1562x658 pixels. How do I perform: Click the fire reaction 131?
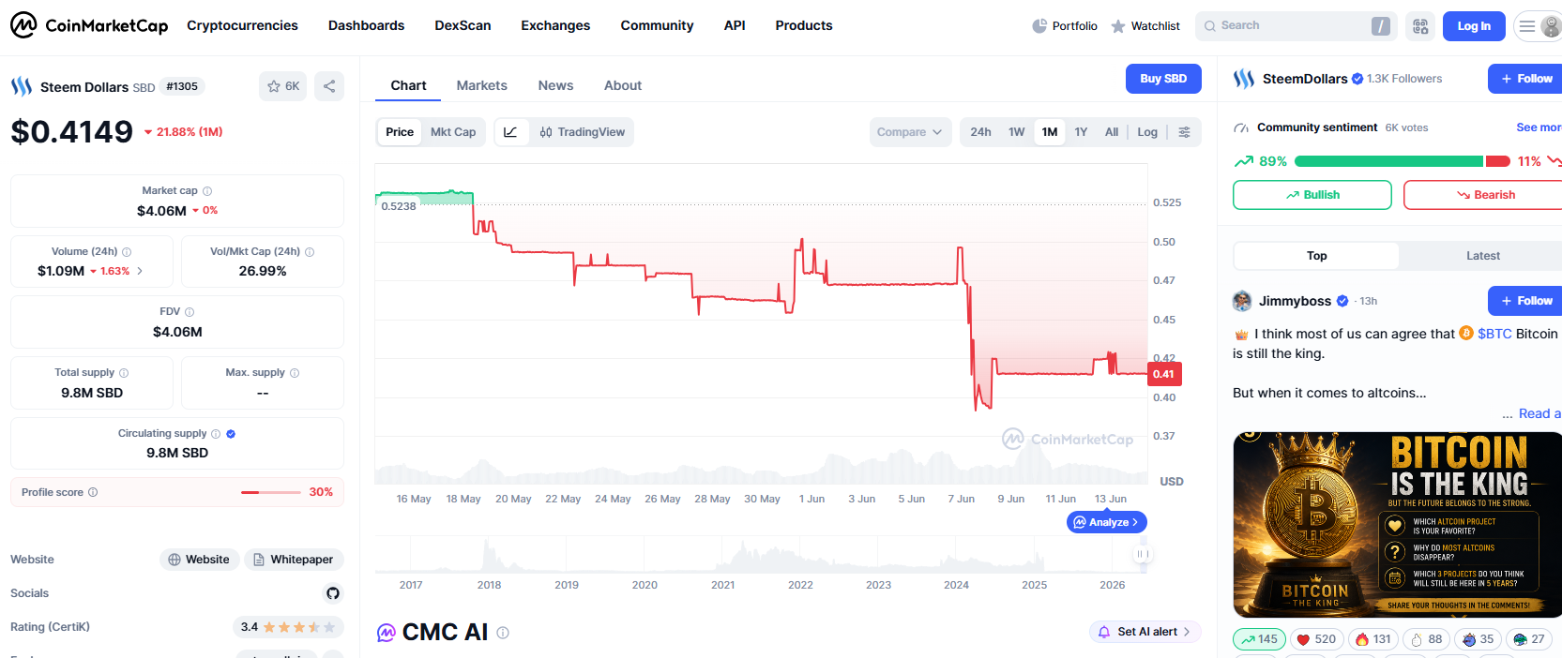point(1373,639)
